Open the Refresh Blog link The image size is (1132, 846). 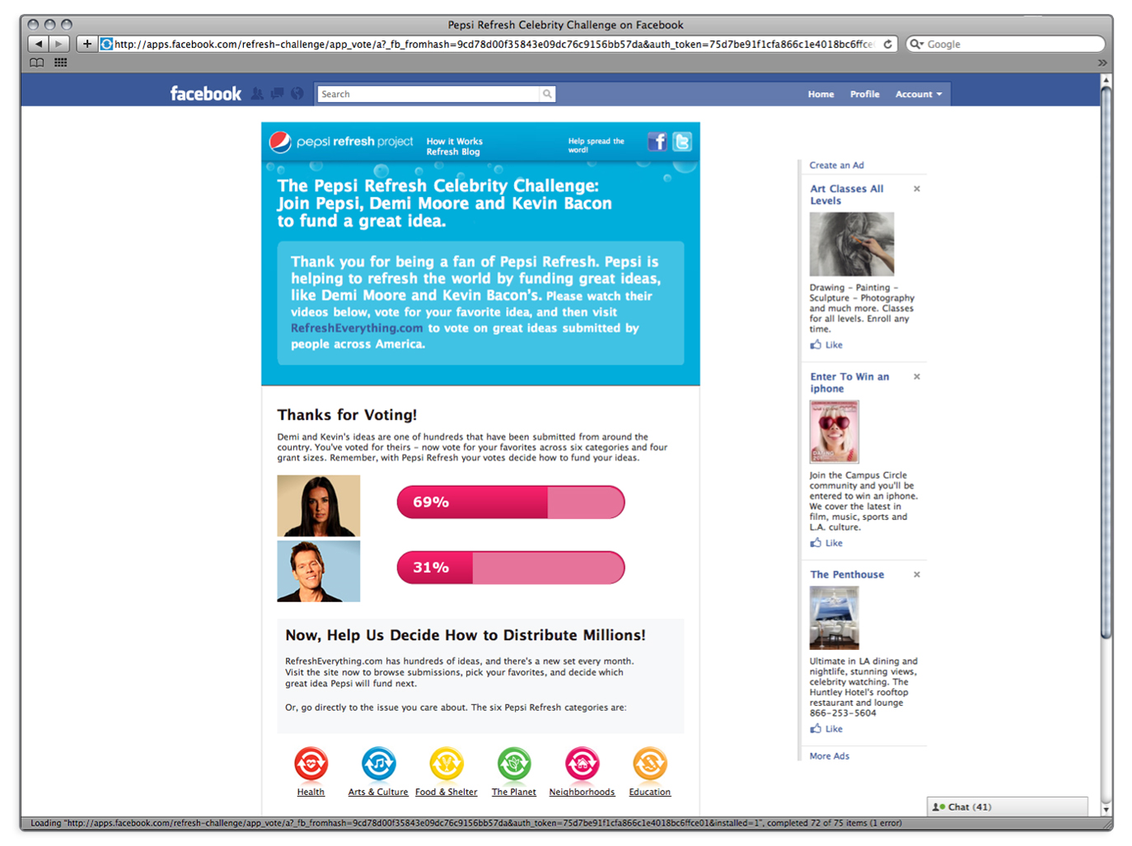tap(453, 152)
